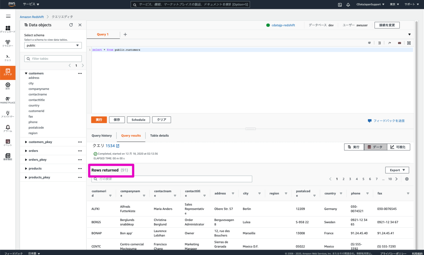Open results table settings gear
The height and width of the screenshot is (255, 424).
pyautogui.click(x=407, y=179)
